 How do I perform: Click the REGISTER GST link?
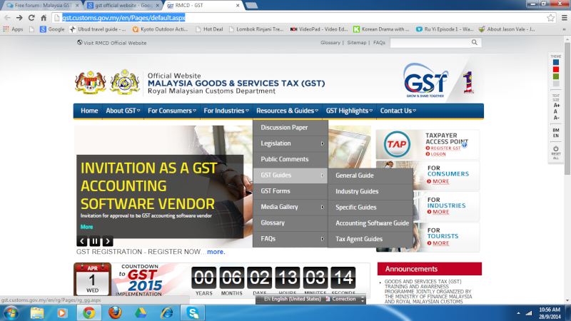pyautogui.click(x=445, y=148)
